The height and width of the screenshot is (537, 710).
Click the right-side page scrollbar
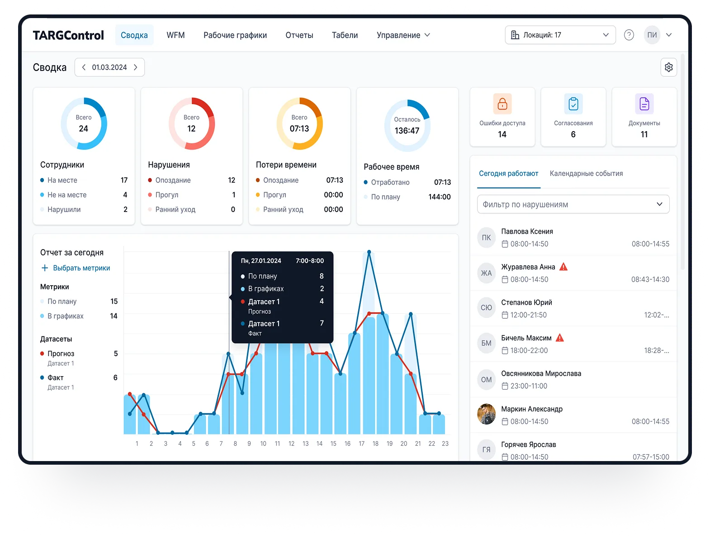point(682,163)
